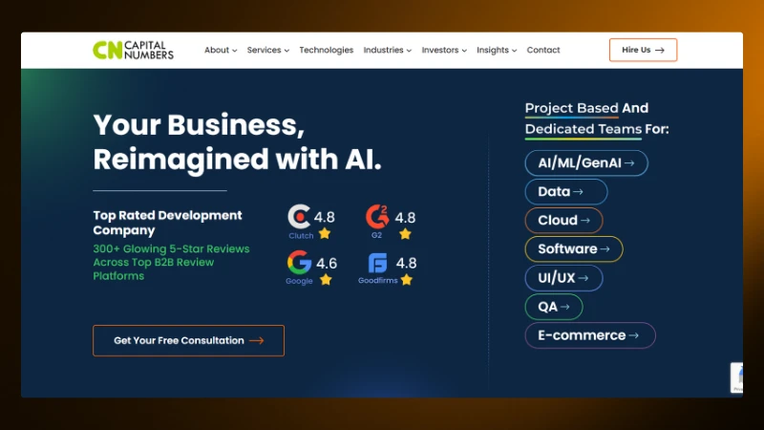This screenshot has height=430, width=764.
Task: Click the star beside Google 4.6
Action: 326,279
